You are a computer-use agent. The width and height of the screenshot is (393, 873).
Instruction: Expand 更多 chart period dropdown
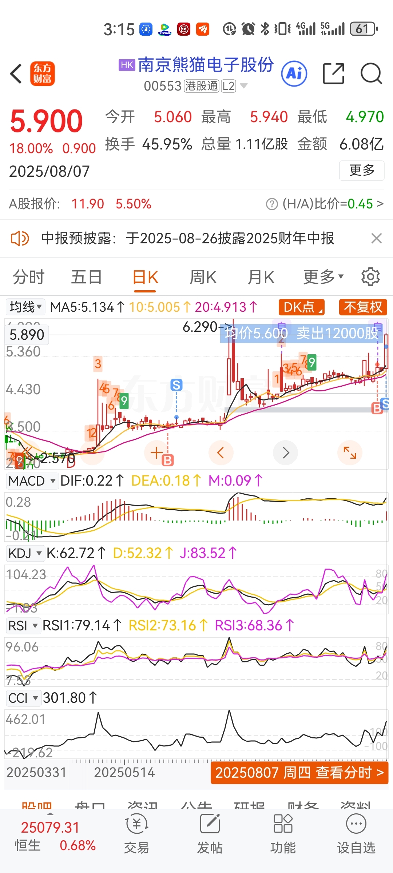[323, 277]
